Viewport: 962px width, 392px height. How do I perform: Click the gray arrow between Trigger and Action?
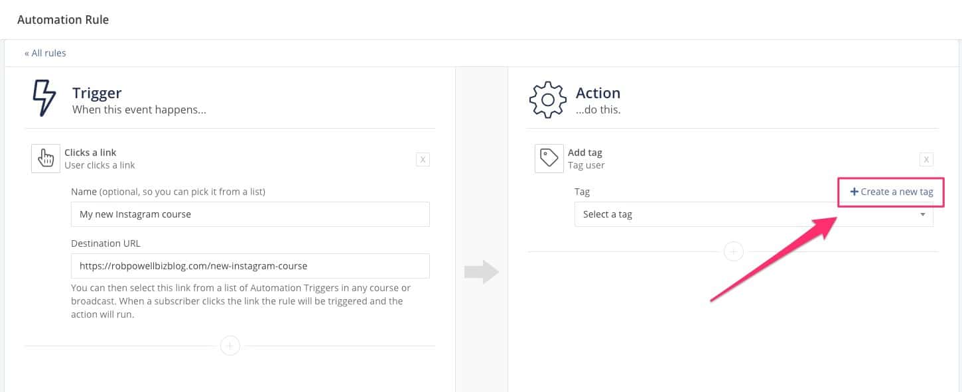pos(481,271)
